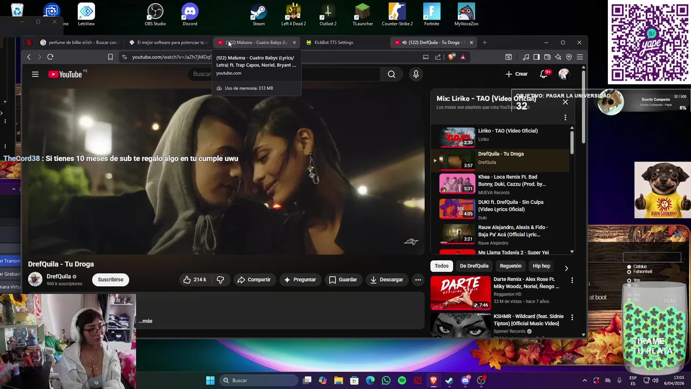
Task: Close the Maluma Cuatro Babys tab
Action: pos(294,42)
